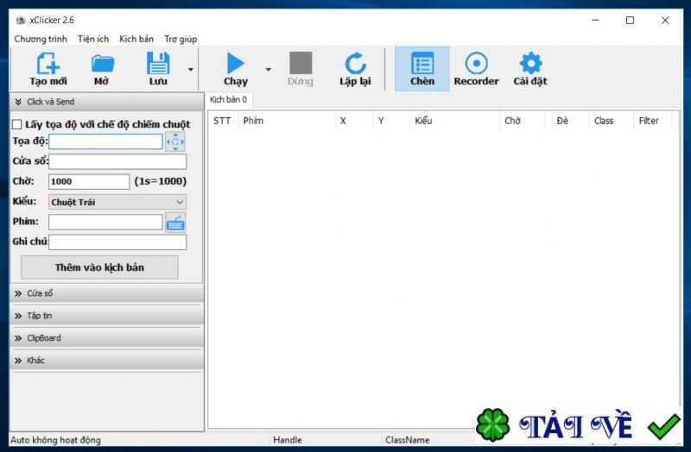Expand the Cửa sổ section

pos(106,293)
